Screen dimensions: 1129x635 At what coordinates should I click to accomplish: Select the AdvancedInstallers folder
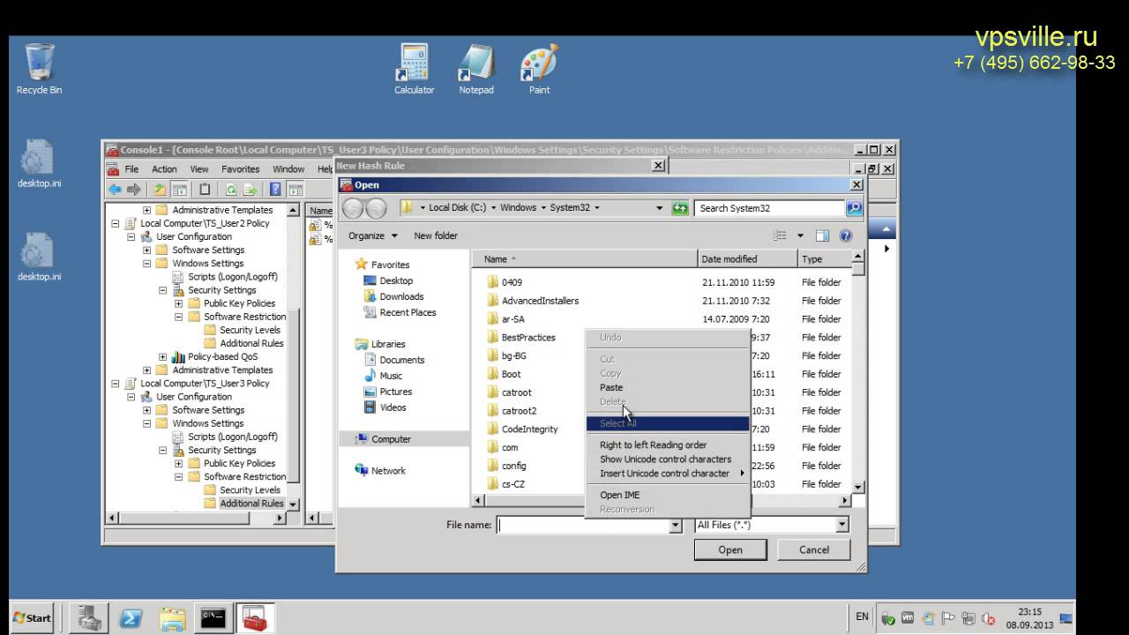pyautogui.click(x=540, y=301)
